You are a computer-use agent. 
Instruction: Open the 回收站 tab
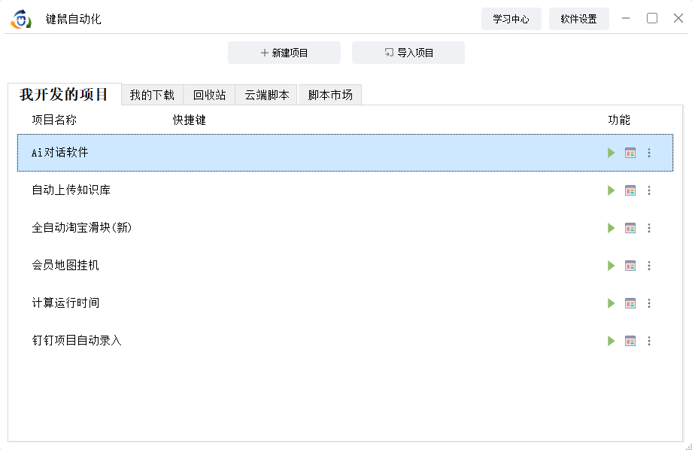pos(209,95)
